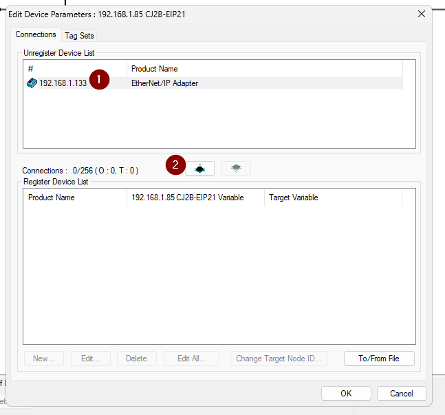Screen dimensions: 445x415
Task: Click Change Target Node ID... button
Action: point(279,359)
